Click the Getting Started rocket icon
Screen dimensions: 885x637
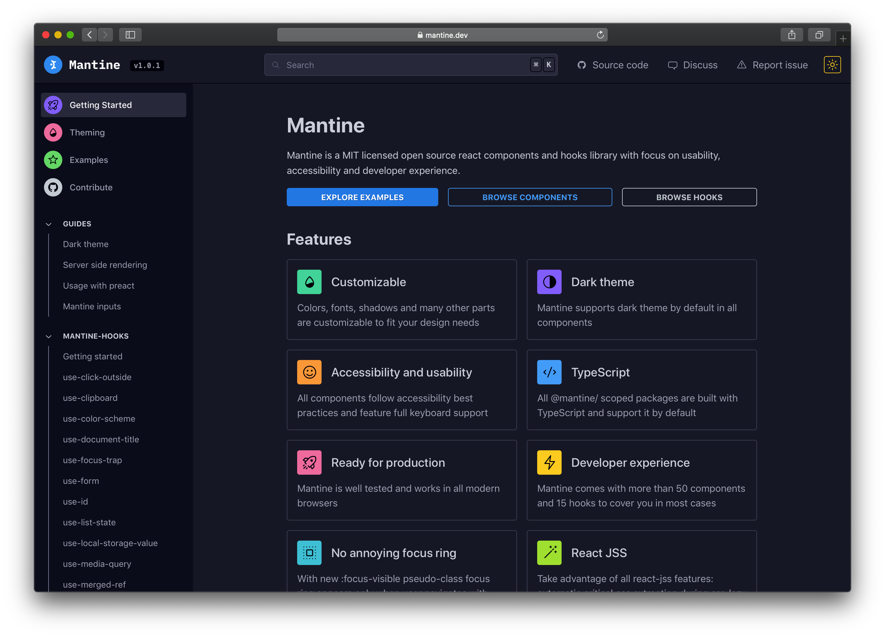point(53,105)
